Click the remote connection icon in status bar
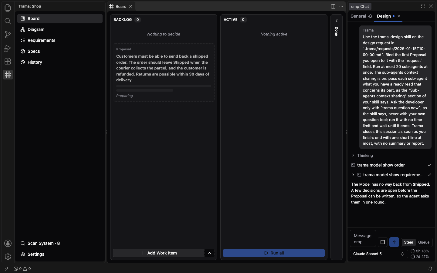This screenshot has width=437, height=273. (7, 269)
